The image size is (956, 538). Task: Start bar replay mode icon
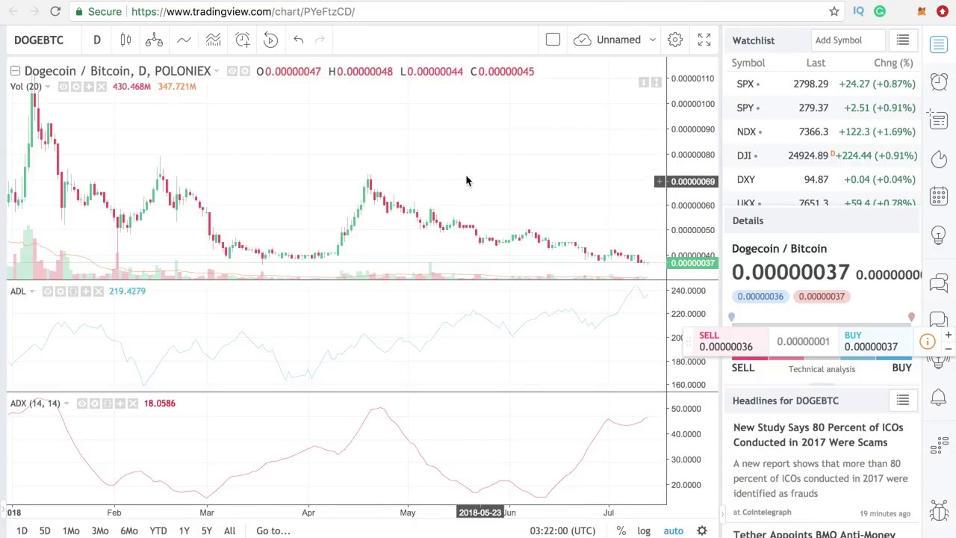[270, 40]
